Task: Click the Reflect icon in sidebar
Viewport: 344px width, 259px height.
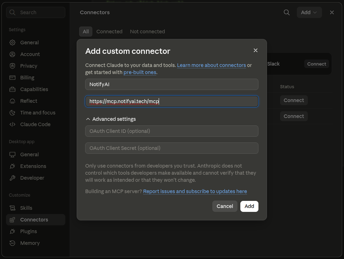Action: tap(12, 101)
